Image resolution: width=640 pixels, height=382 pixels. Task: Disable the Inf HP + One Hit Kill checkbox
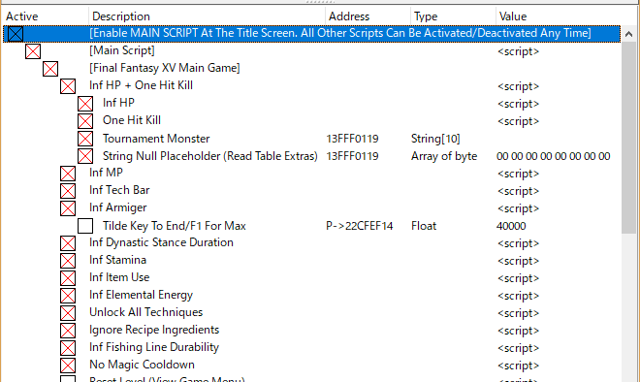[68, 86]
